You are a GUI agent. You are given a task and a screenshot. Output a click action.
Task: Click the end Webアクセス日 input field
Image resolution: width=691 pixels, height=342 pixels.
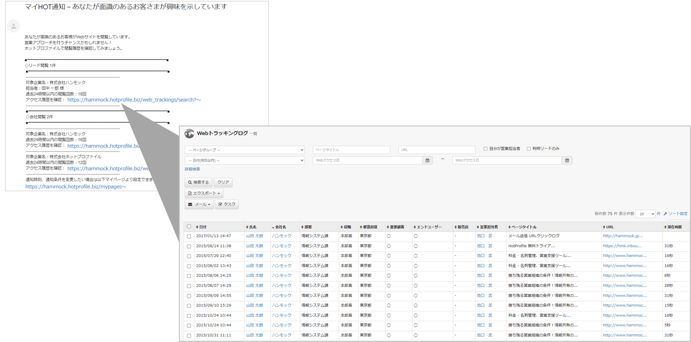(x=507, y=160)
